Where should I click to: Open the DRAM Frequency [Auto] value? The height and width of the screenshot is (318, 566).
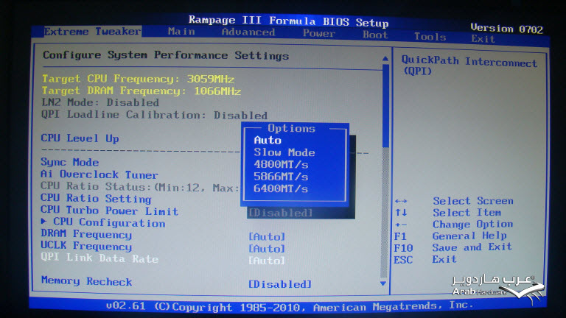tap(267, 236)
